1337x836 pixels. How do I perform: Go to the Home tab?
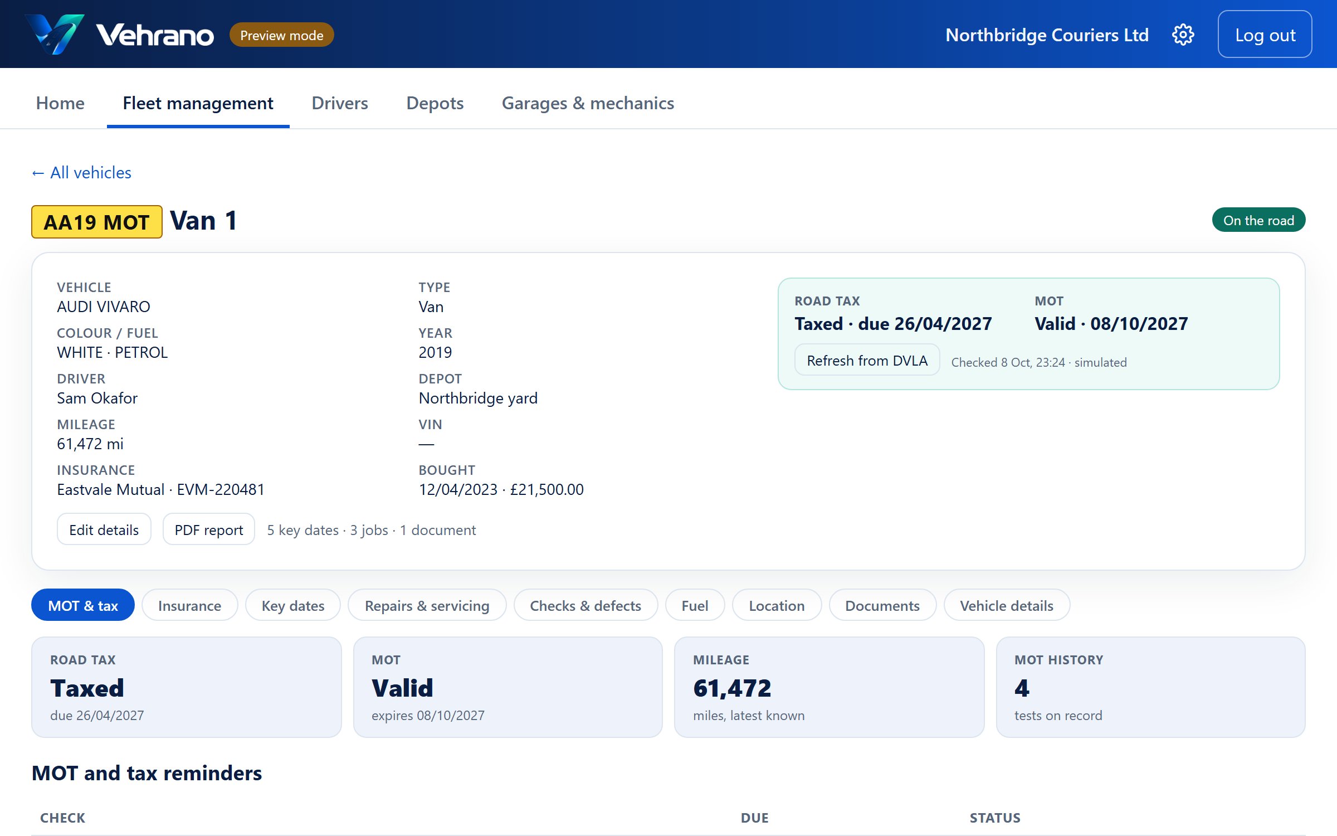coord(60,103)
